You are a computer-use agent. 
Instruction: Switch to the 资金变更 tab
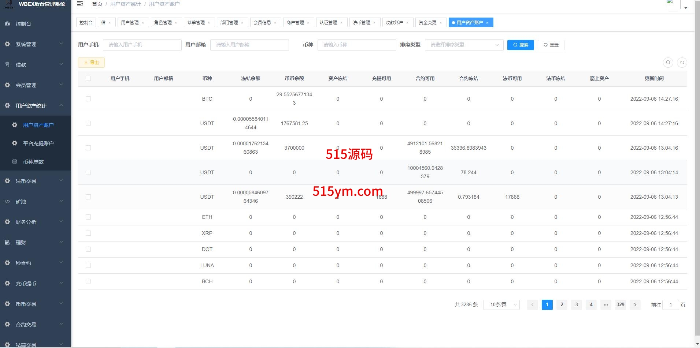427,23
